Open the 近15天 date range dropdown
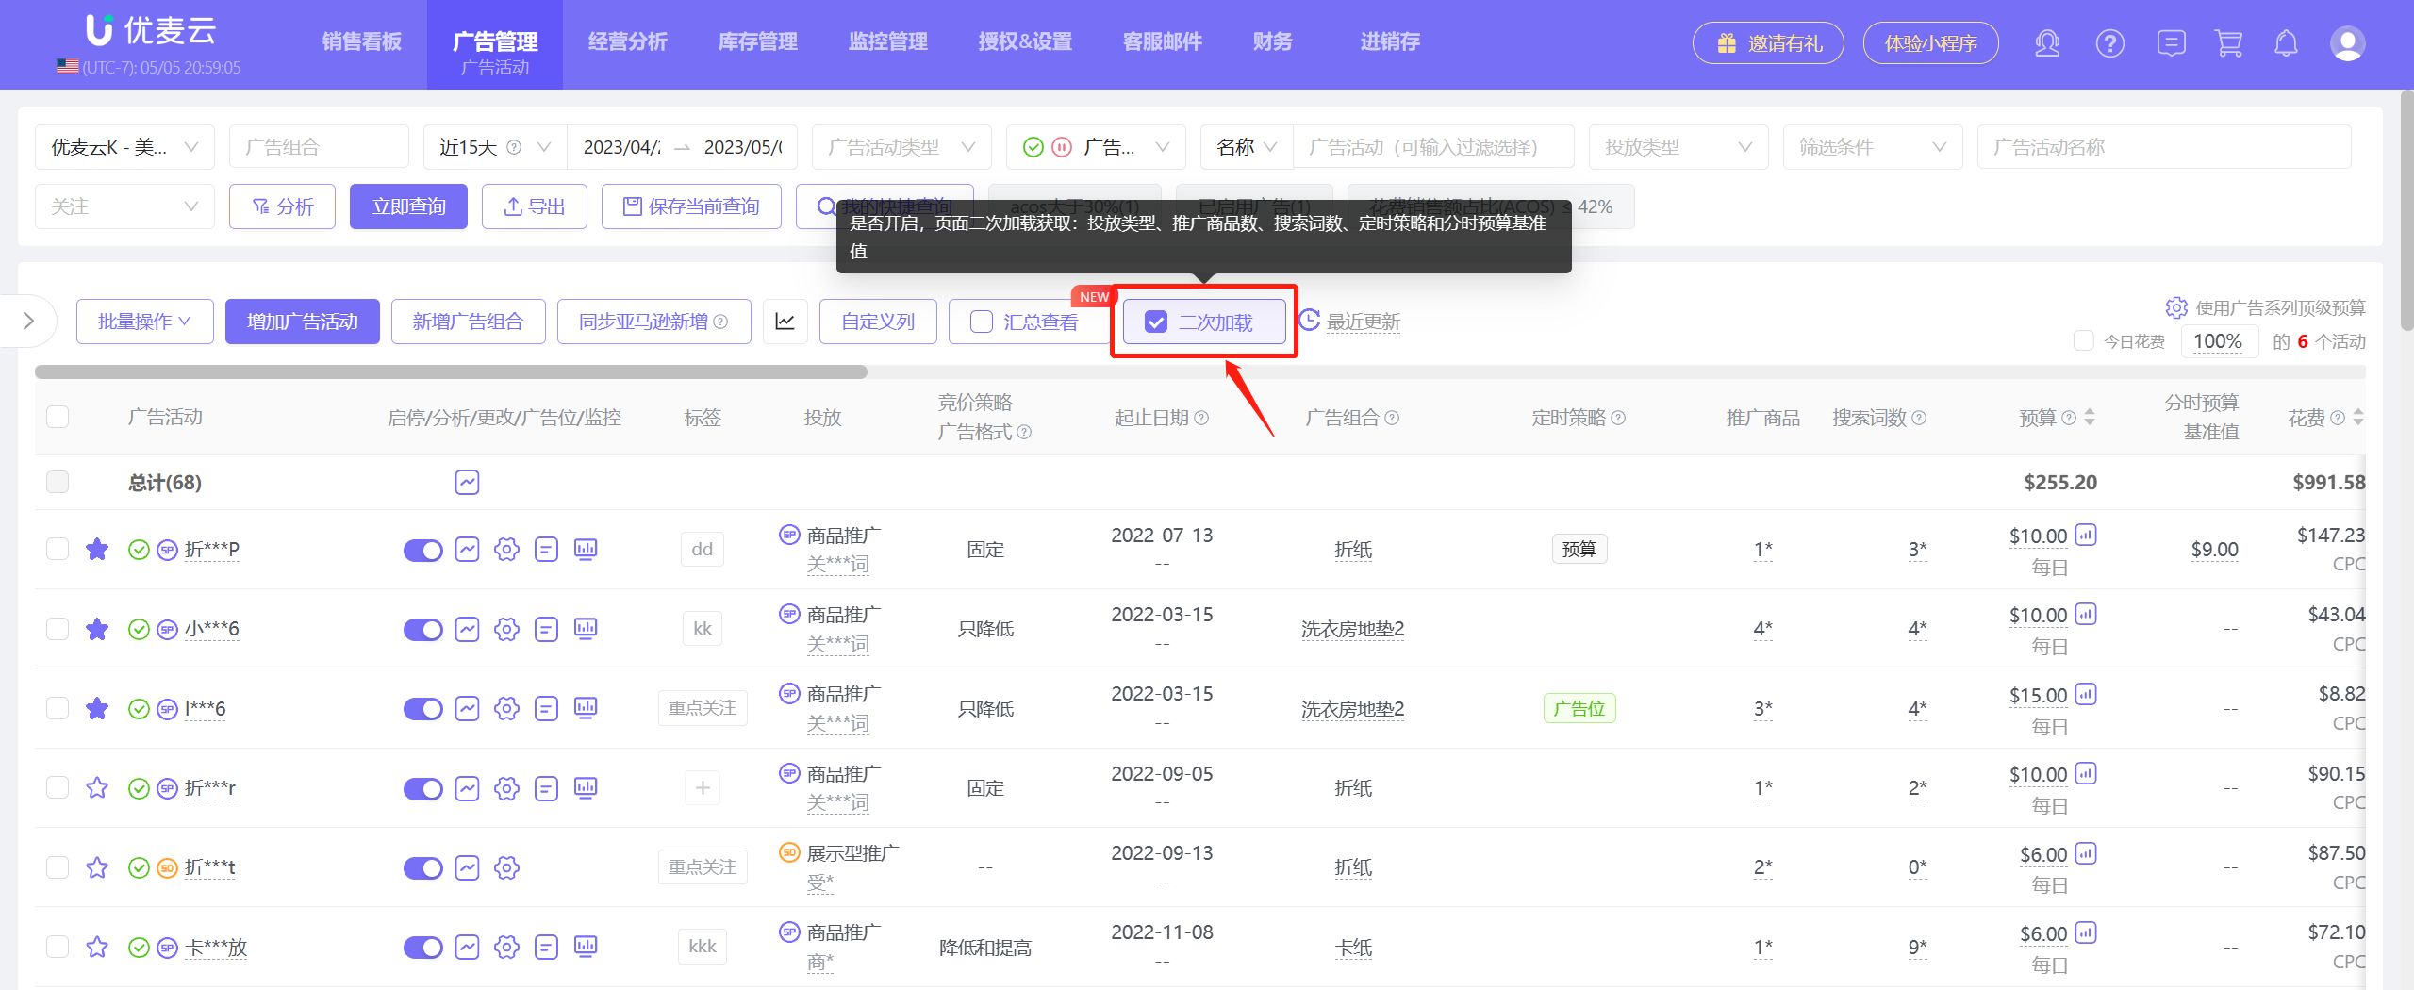 click(x=490, y=146)
